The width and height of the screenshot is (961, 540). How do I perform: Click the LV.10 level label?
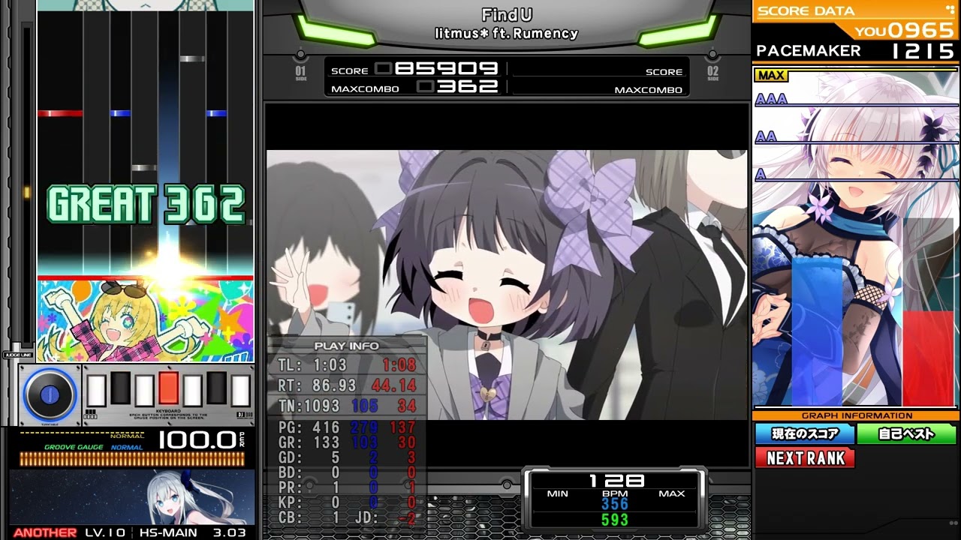point(105,532)
